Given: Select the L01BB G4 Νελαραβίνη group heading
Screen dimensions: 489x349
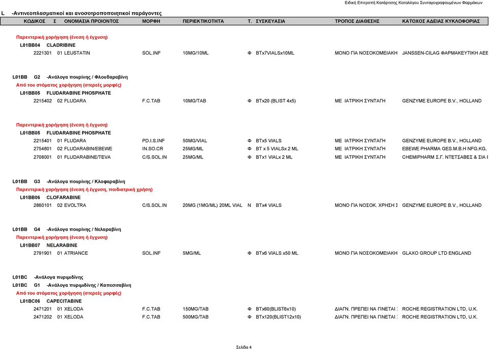Looking at the screenshot, I should pyautogui.click(x=67, y=229).
